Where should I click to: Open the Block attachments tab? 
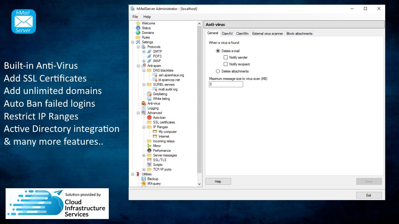(299, 34)
